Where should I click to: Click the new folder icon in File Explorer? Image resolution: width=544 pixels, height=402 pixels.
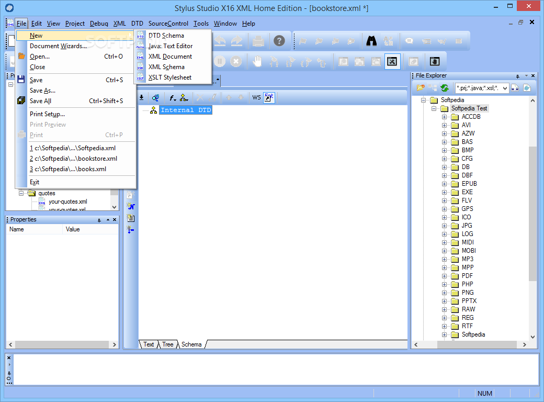pos(421,88)
